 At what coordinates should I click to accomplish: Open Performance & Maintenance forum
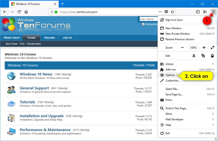pyautogui.click(x=45, y=130)
